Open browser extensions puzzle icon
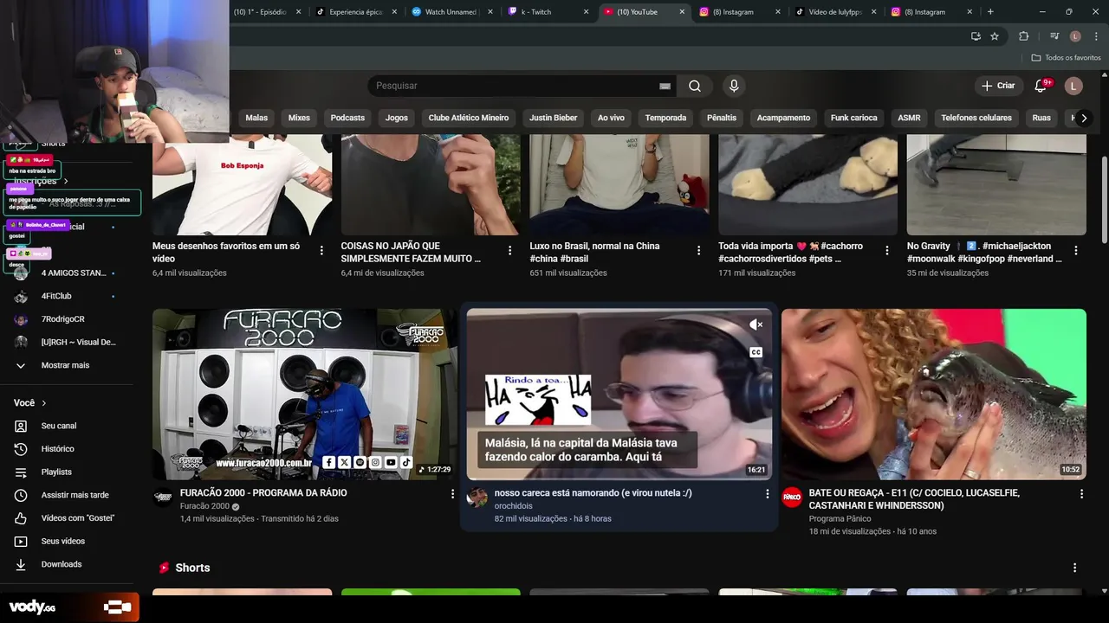1109x623 pixels. [x=1024, y=36]
